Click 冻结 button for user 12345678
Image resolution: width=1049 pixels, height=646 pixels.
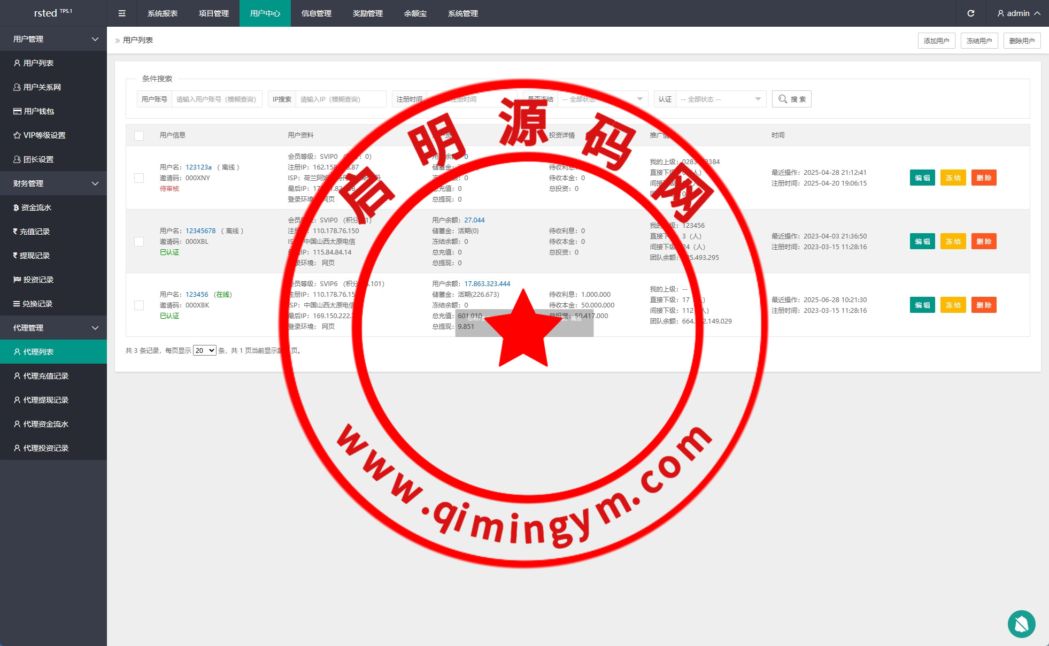click(953, 242)
